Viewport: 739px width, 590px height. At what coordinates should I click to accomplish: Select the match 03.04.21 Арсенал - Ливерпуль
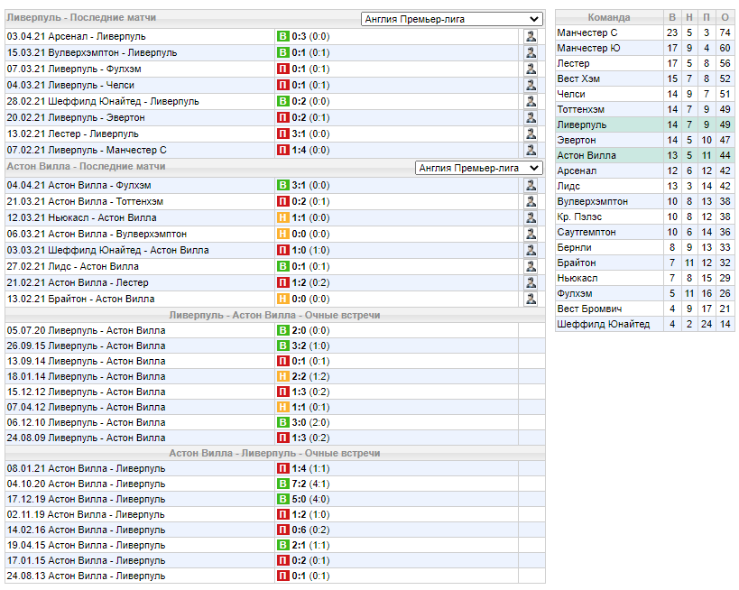[77, 36]
